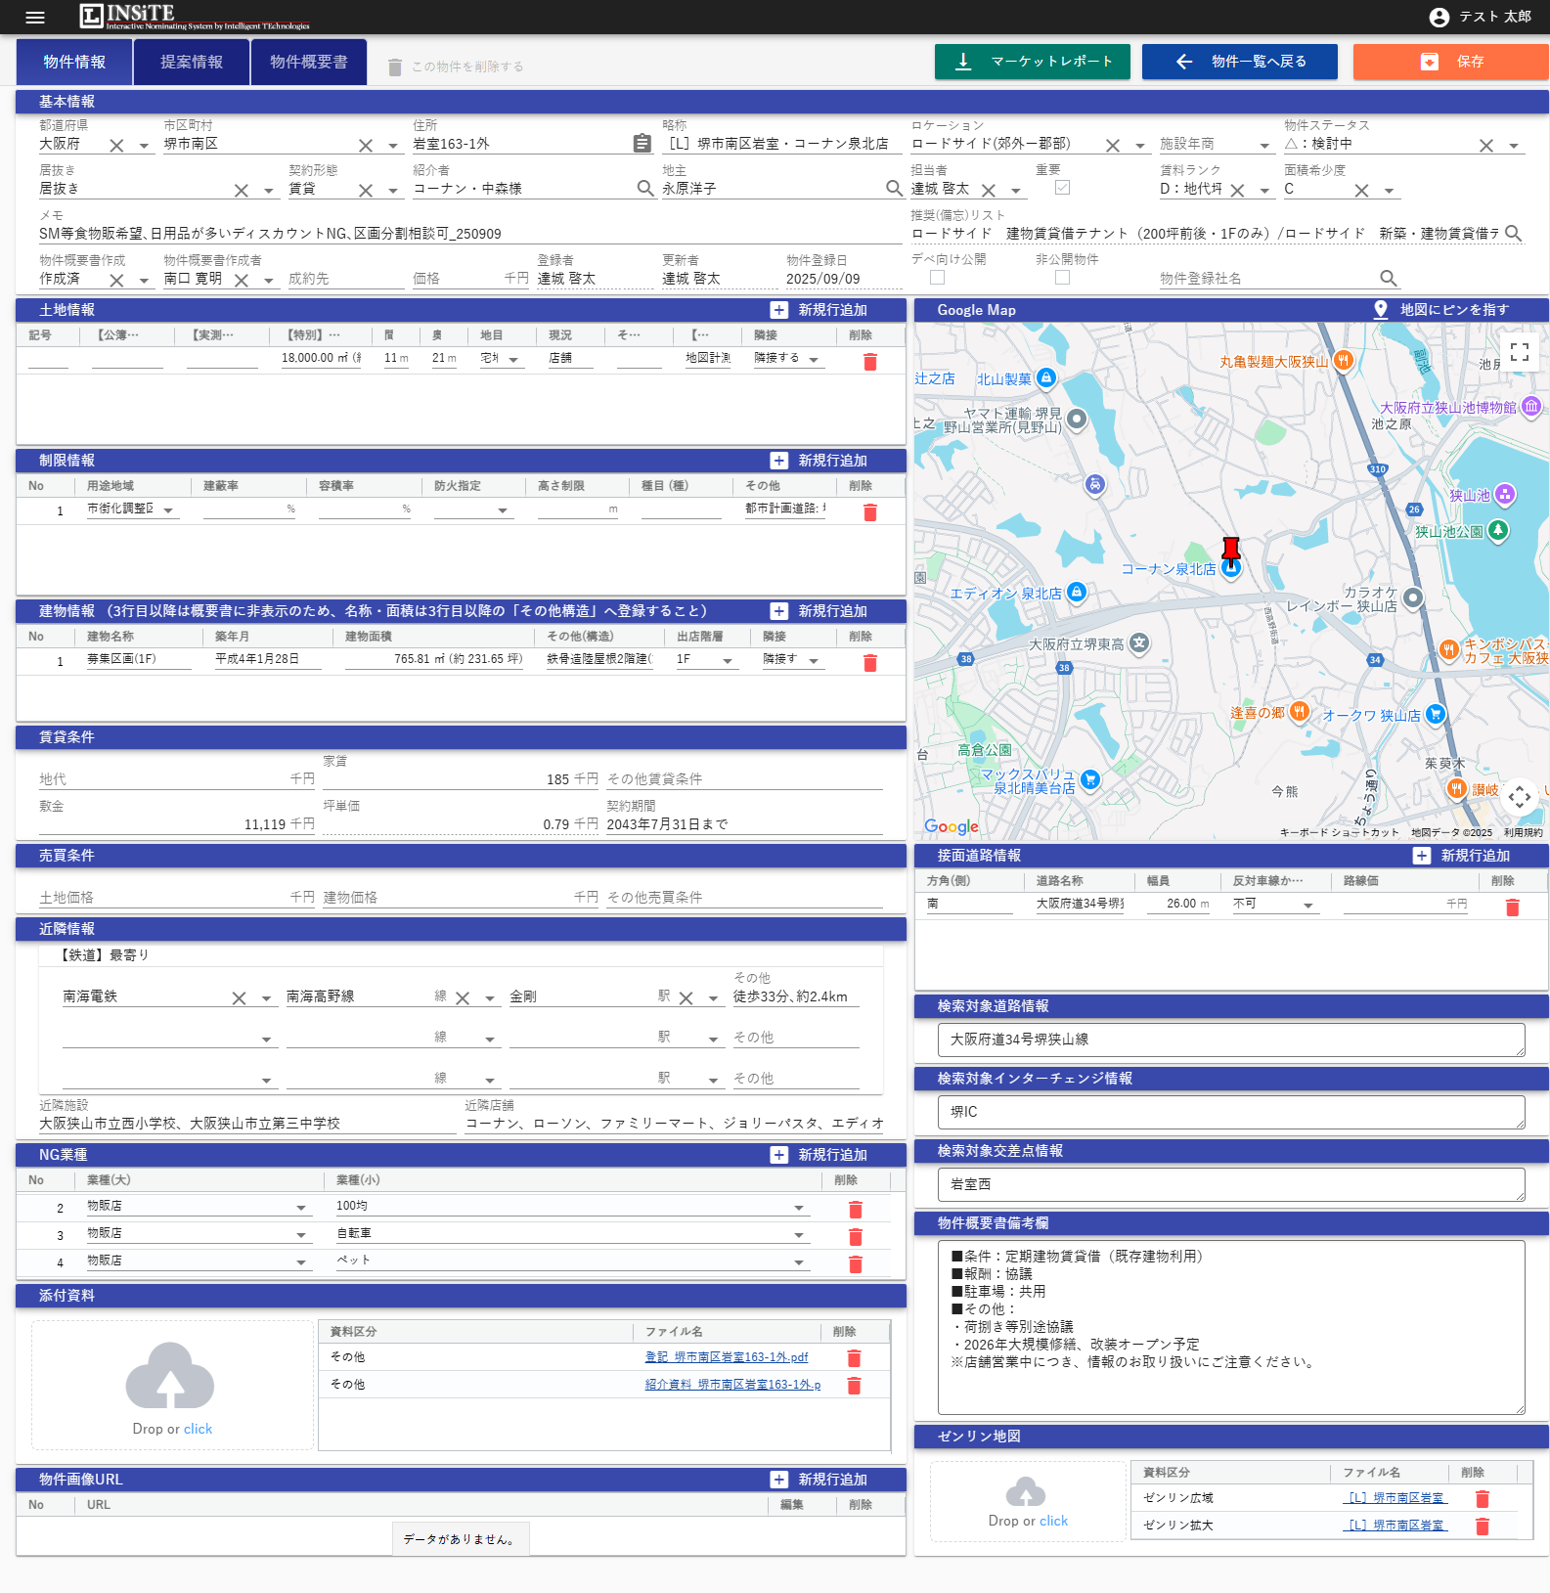Enable the デベ向け公開 checkbox
The image size is (1550, 1593).
click(x=937, y=278)
